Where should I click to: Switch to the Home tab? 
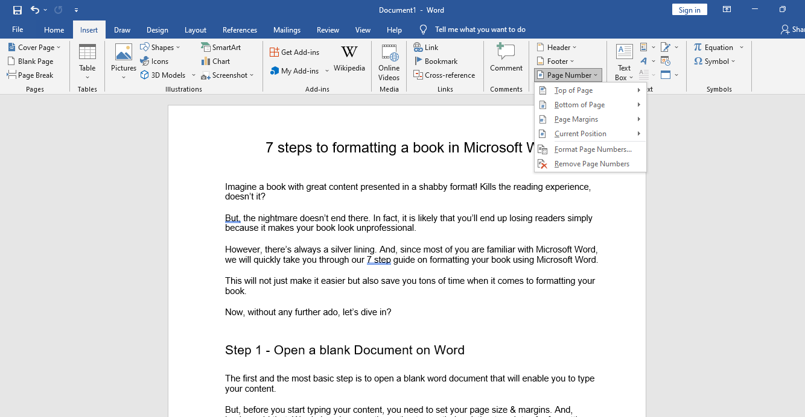54,30
